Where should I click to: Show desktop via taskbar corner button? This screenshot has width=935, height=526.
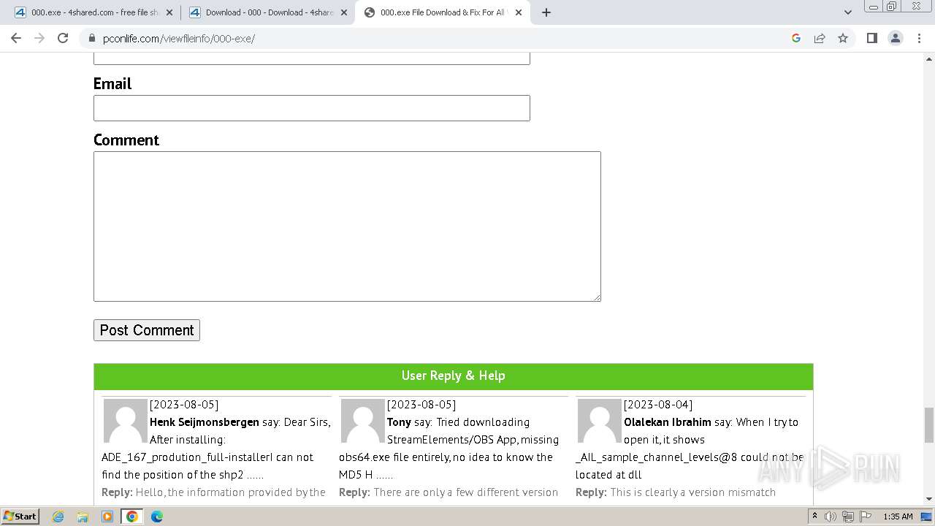927,517
